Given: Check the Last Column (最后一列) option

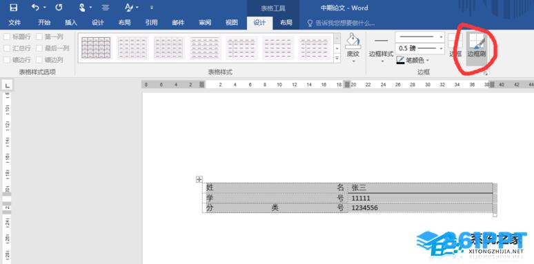Looking at the screenshot, I should 39,48.
